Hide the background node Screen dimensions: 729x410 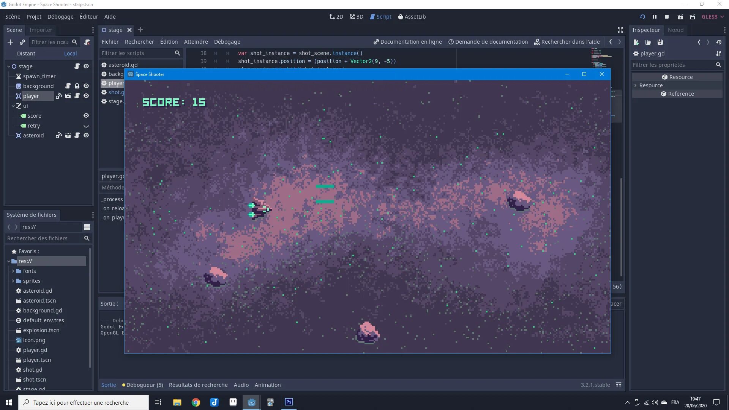point(86,86)
